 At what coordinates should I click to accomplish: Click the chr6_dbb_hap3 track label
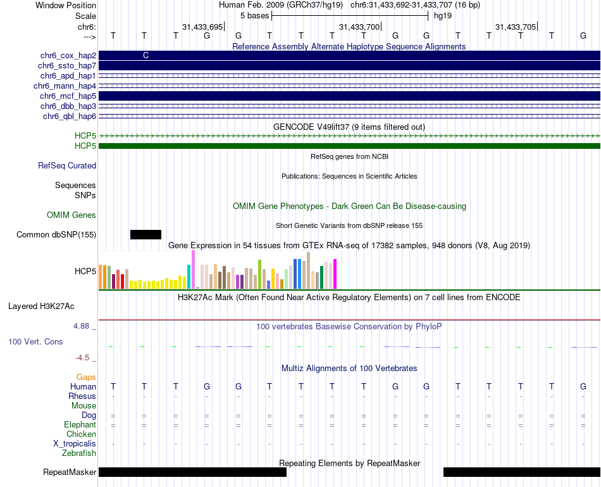[x=68, y=106]
